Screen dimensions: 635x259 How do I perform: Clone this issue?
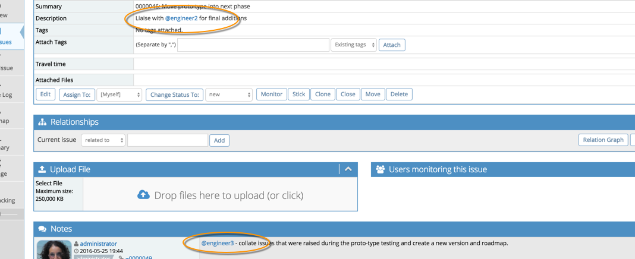[323, 94]
